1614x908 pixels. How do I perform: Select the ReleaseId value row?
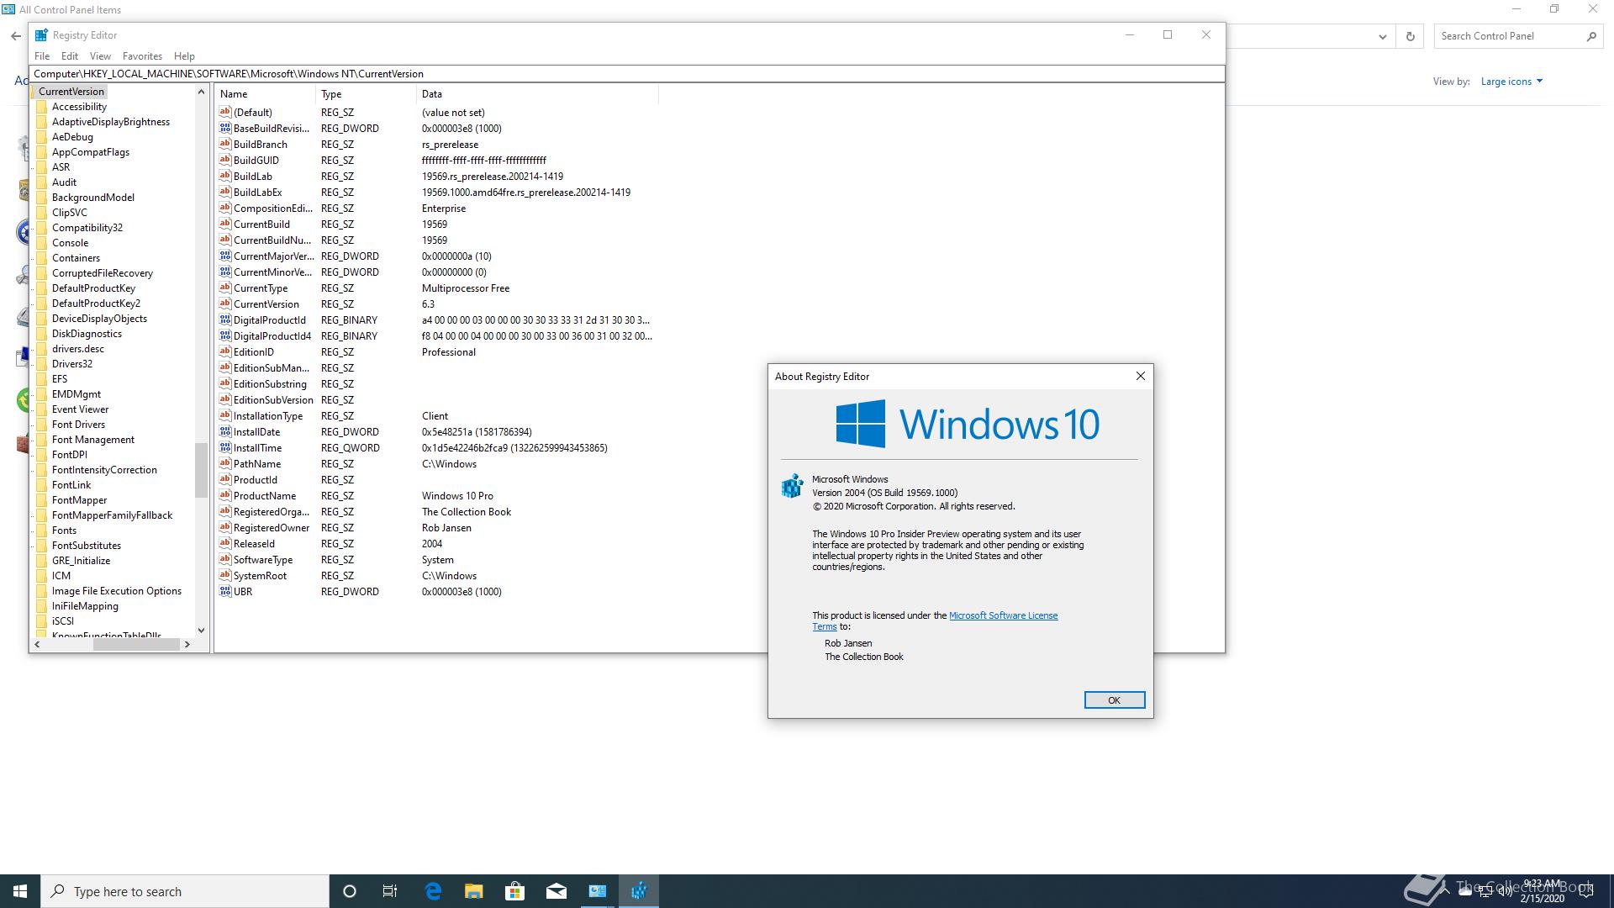[x=437, y=543]
